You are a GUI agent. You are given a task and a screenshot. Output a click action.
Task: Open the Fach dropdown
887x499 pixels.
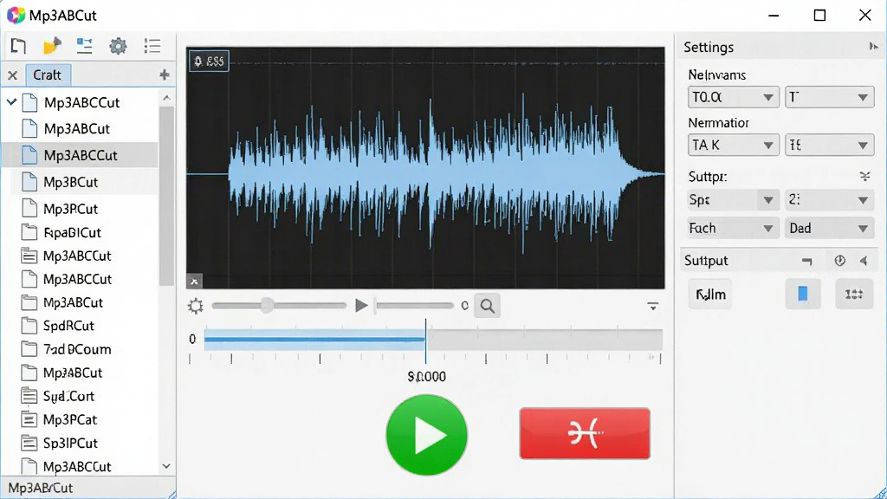pos(734,228)
